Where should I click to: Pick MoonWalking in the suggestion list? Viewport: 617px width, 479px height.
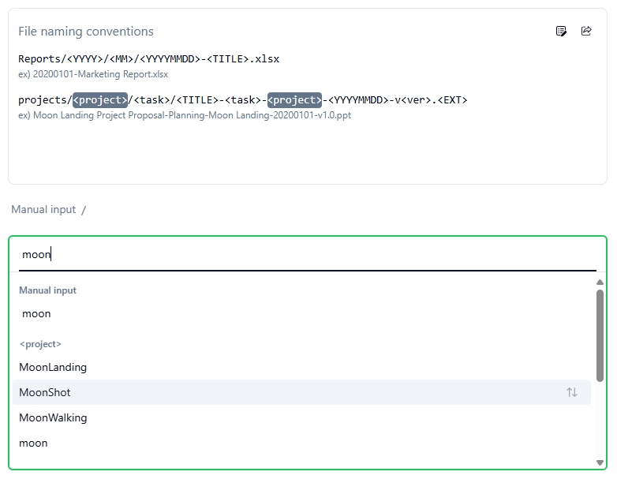pos(53,417)
